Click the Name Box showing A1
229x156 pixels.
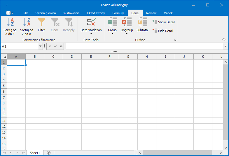[x=20, y=46]
